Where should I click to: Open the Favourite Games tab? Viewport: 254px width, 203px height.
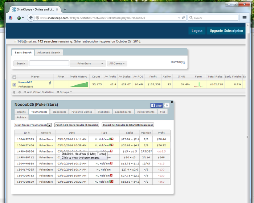(82, 112)
